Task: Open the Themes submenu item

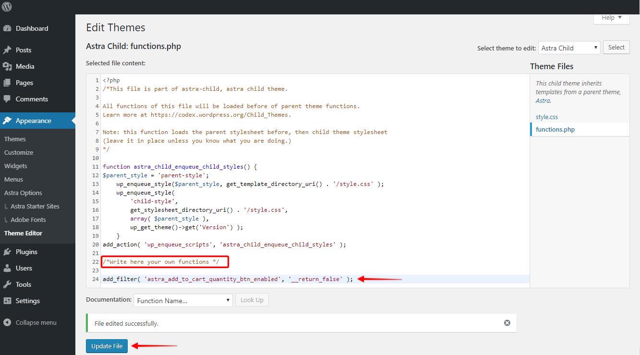Action: click(15, 139)
